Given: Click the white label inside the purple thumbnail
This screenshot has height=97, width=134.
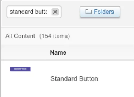Looking at the screenshot, I should coord(20,69).
